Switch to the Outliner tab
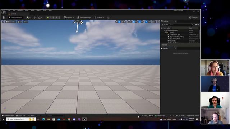The height and width of the screenshot is (129, 230). coord(166,21)
